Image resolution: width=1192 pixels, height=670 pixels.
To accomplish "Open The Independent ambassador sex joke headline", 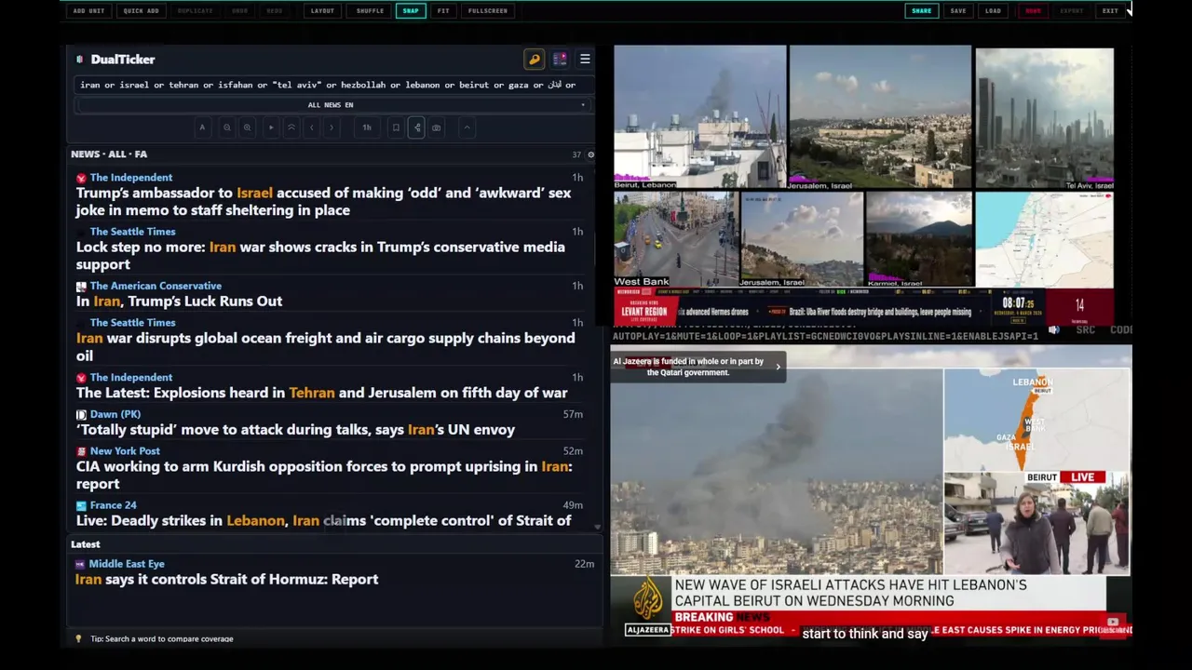I will click(323, 201).
